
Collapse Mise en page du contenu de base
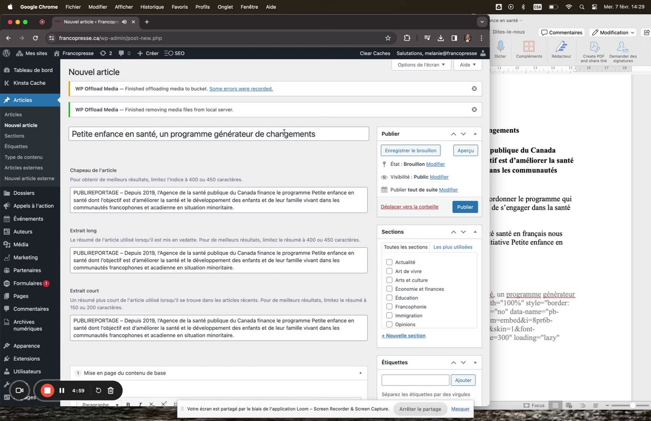(360, 373)
